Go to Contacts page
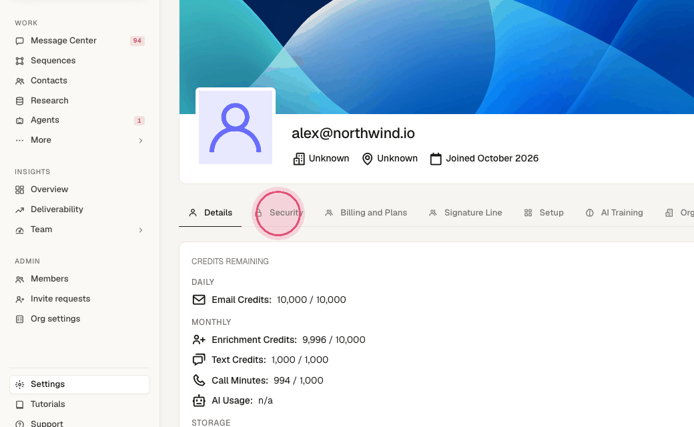Viewport: 694px width, 427px height. [x=79, y=81]
